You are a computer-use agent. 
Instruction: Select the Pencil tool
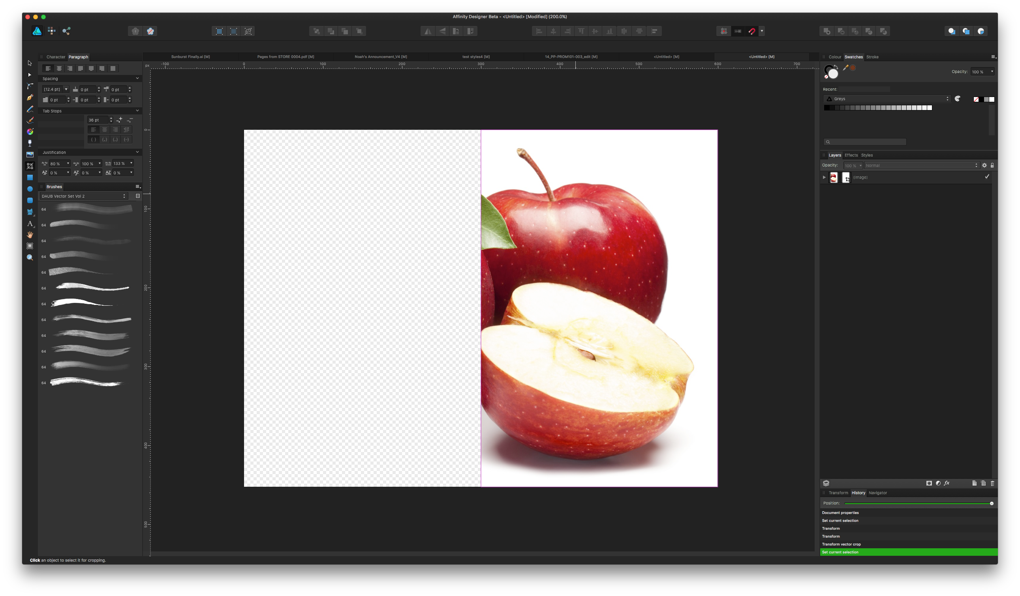click(30, 109)
